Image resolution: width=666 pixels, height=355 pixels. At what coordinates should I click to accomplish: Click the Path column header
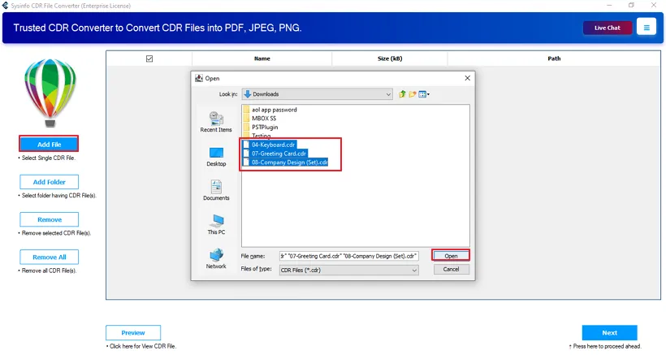click(x=554, y=58)
